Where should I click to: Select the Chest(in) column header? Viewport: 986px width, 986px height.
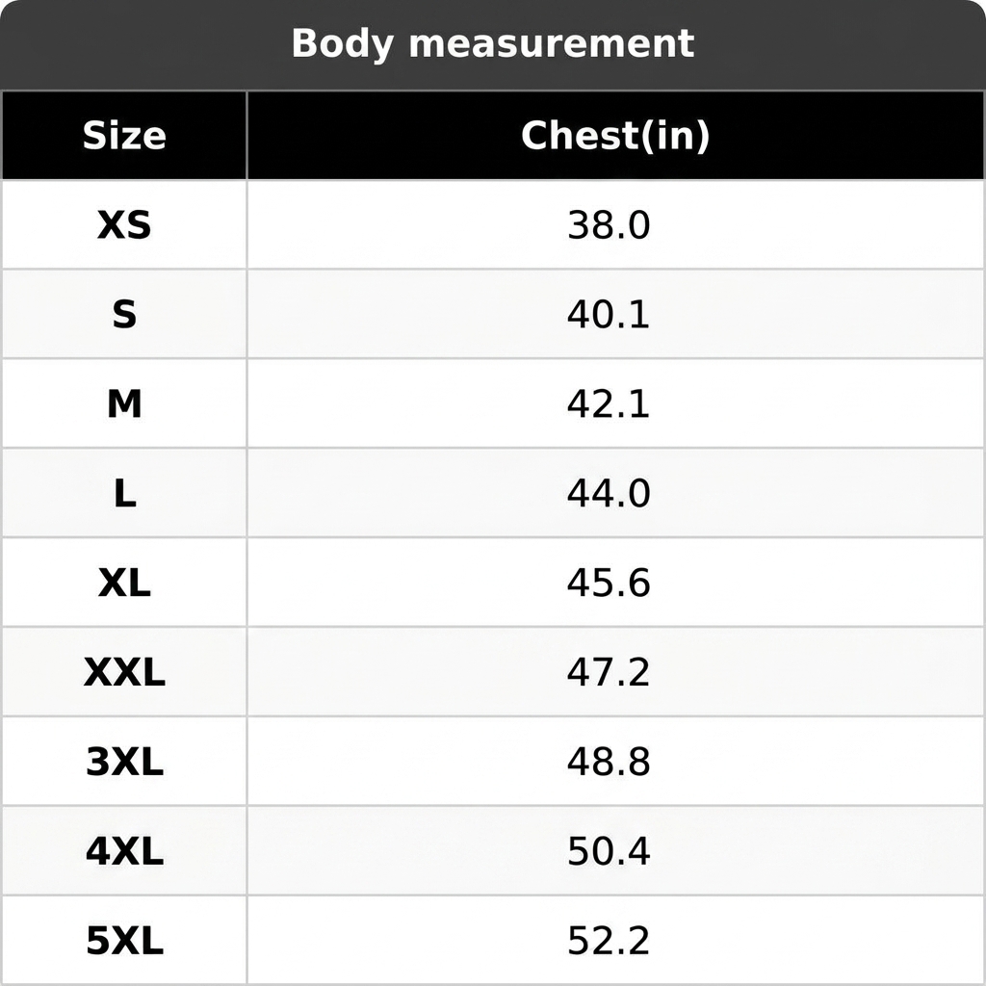(615, 135)
